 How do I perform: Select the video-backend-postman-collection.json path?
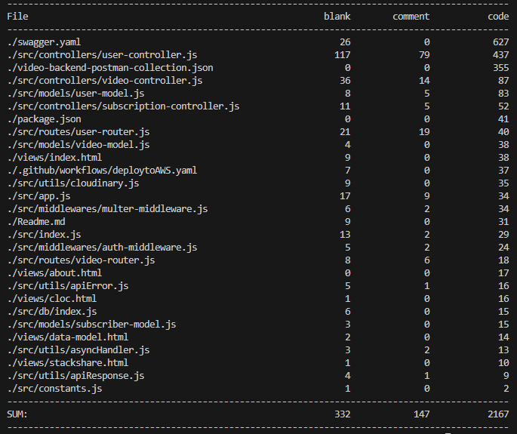coord(110,67)
